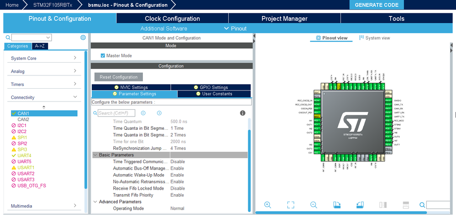The image size is (456, 218).
Task: Select CAN2 in the Connectivity list
Action: 23,119
